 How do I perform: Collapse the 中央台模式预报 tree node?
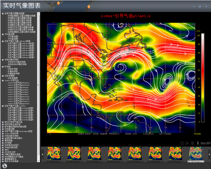click(3, 59)
